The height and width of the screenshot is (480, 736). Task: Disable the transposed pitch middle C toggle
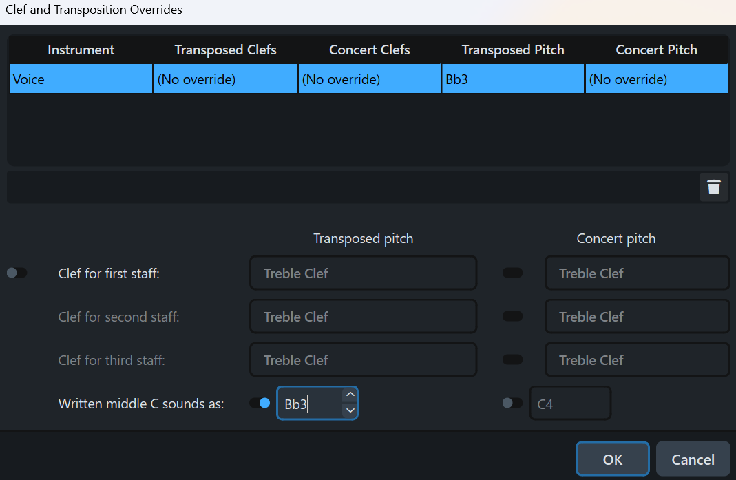pyautogui.click(x=260, y=403)
